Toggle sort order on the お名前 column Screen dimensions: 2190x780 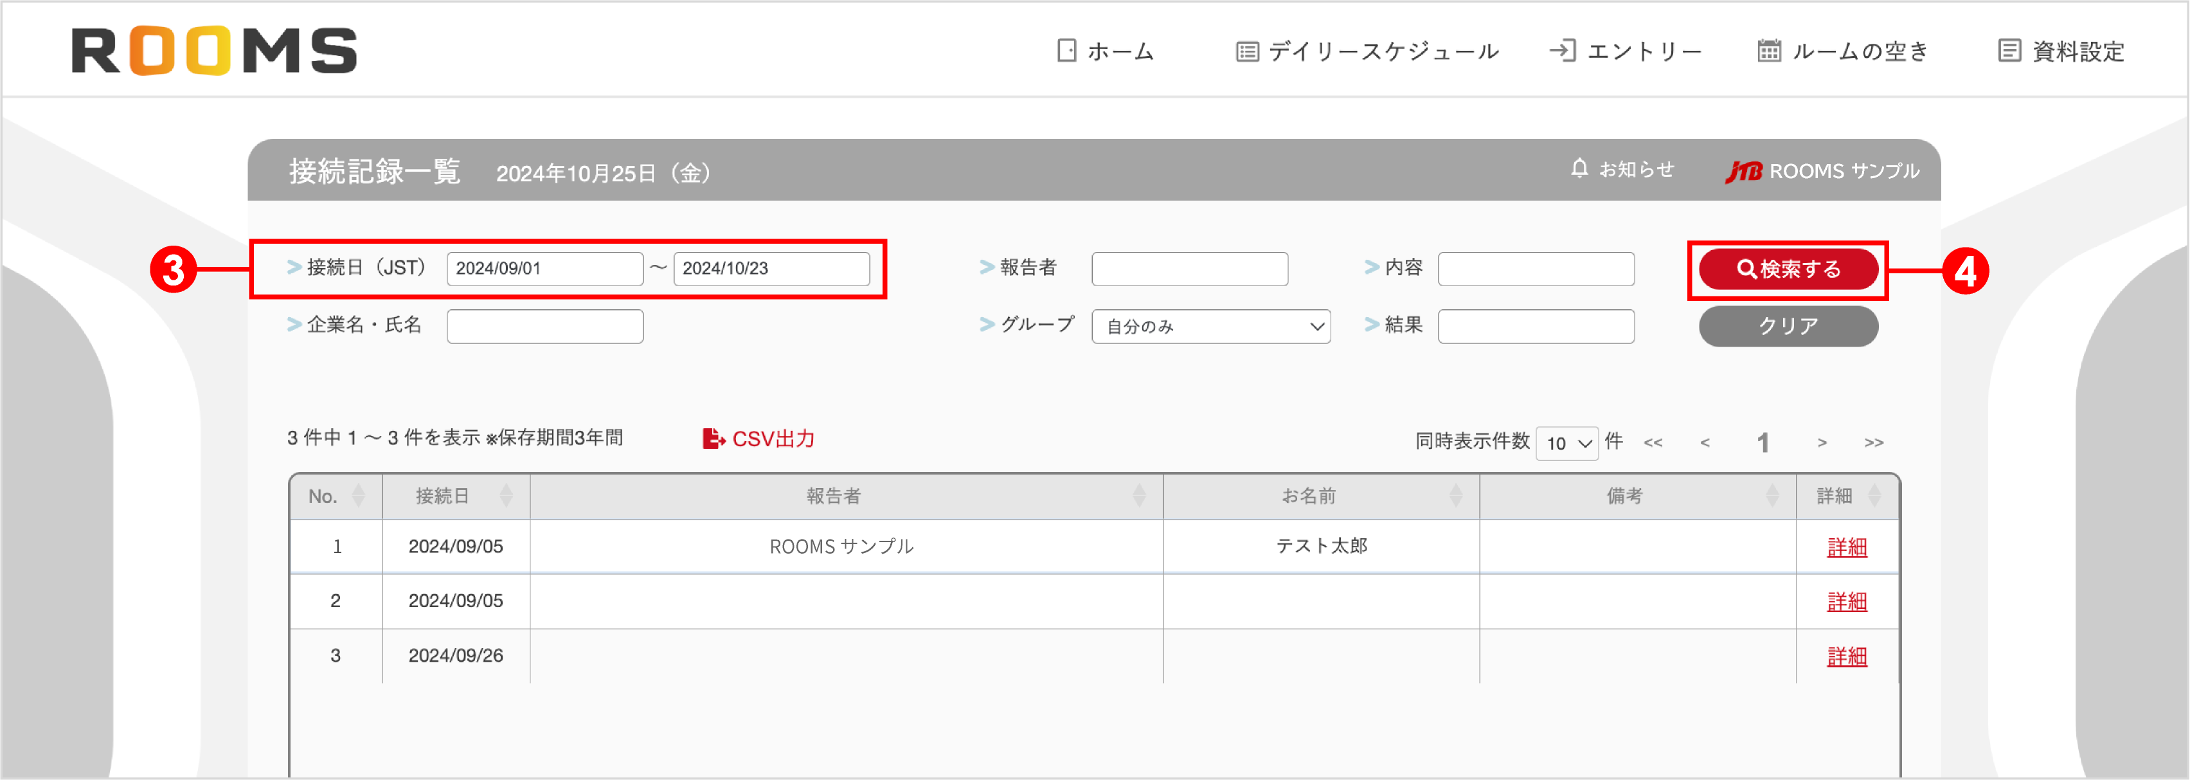coord(1455,495)
